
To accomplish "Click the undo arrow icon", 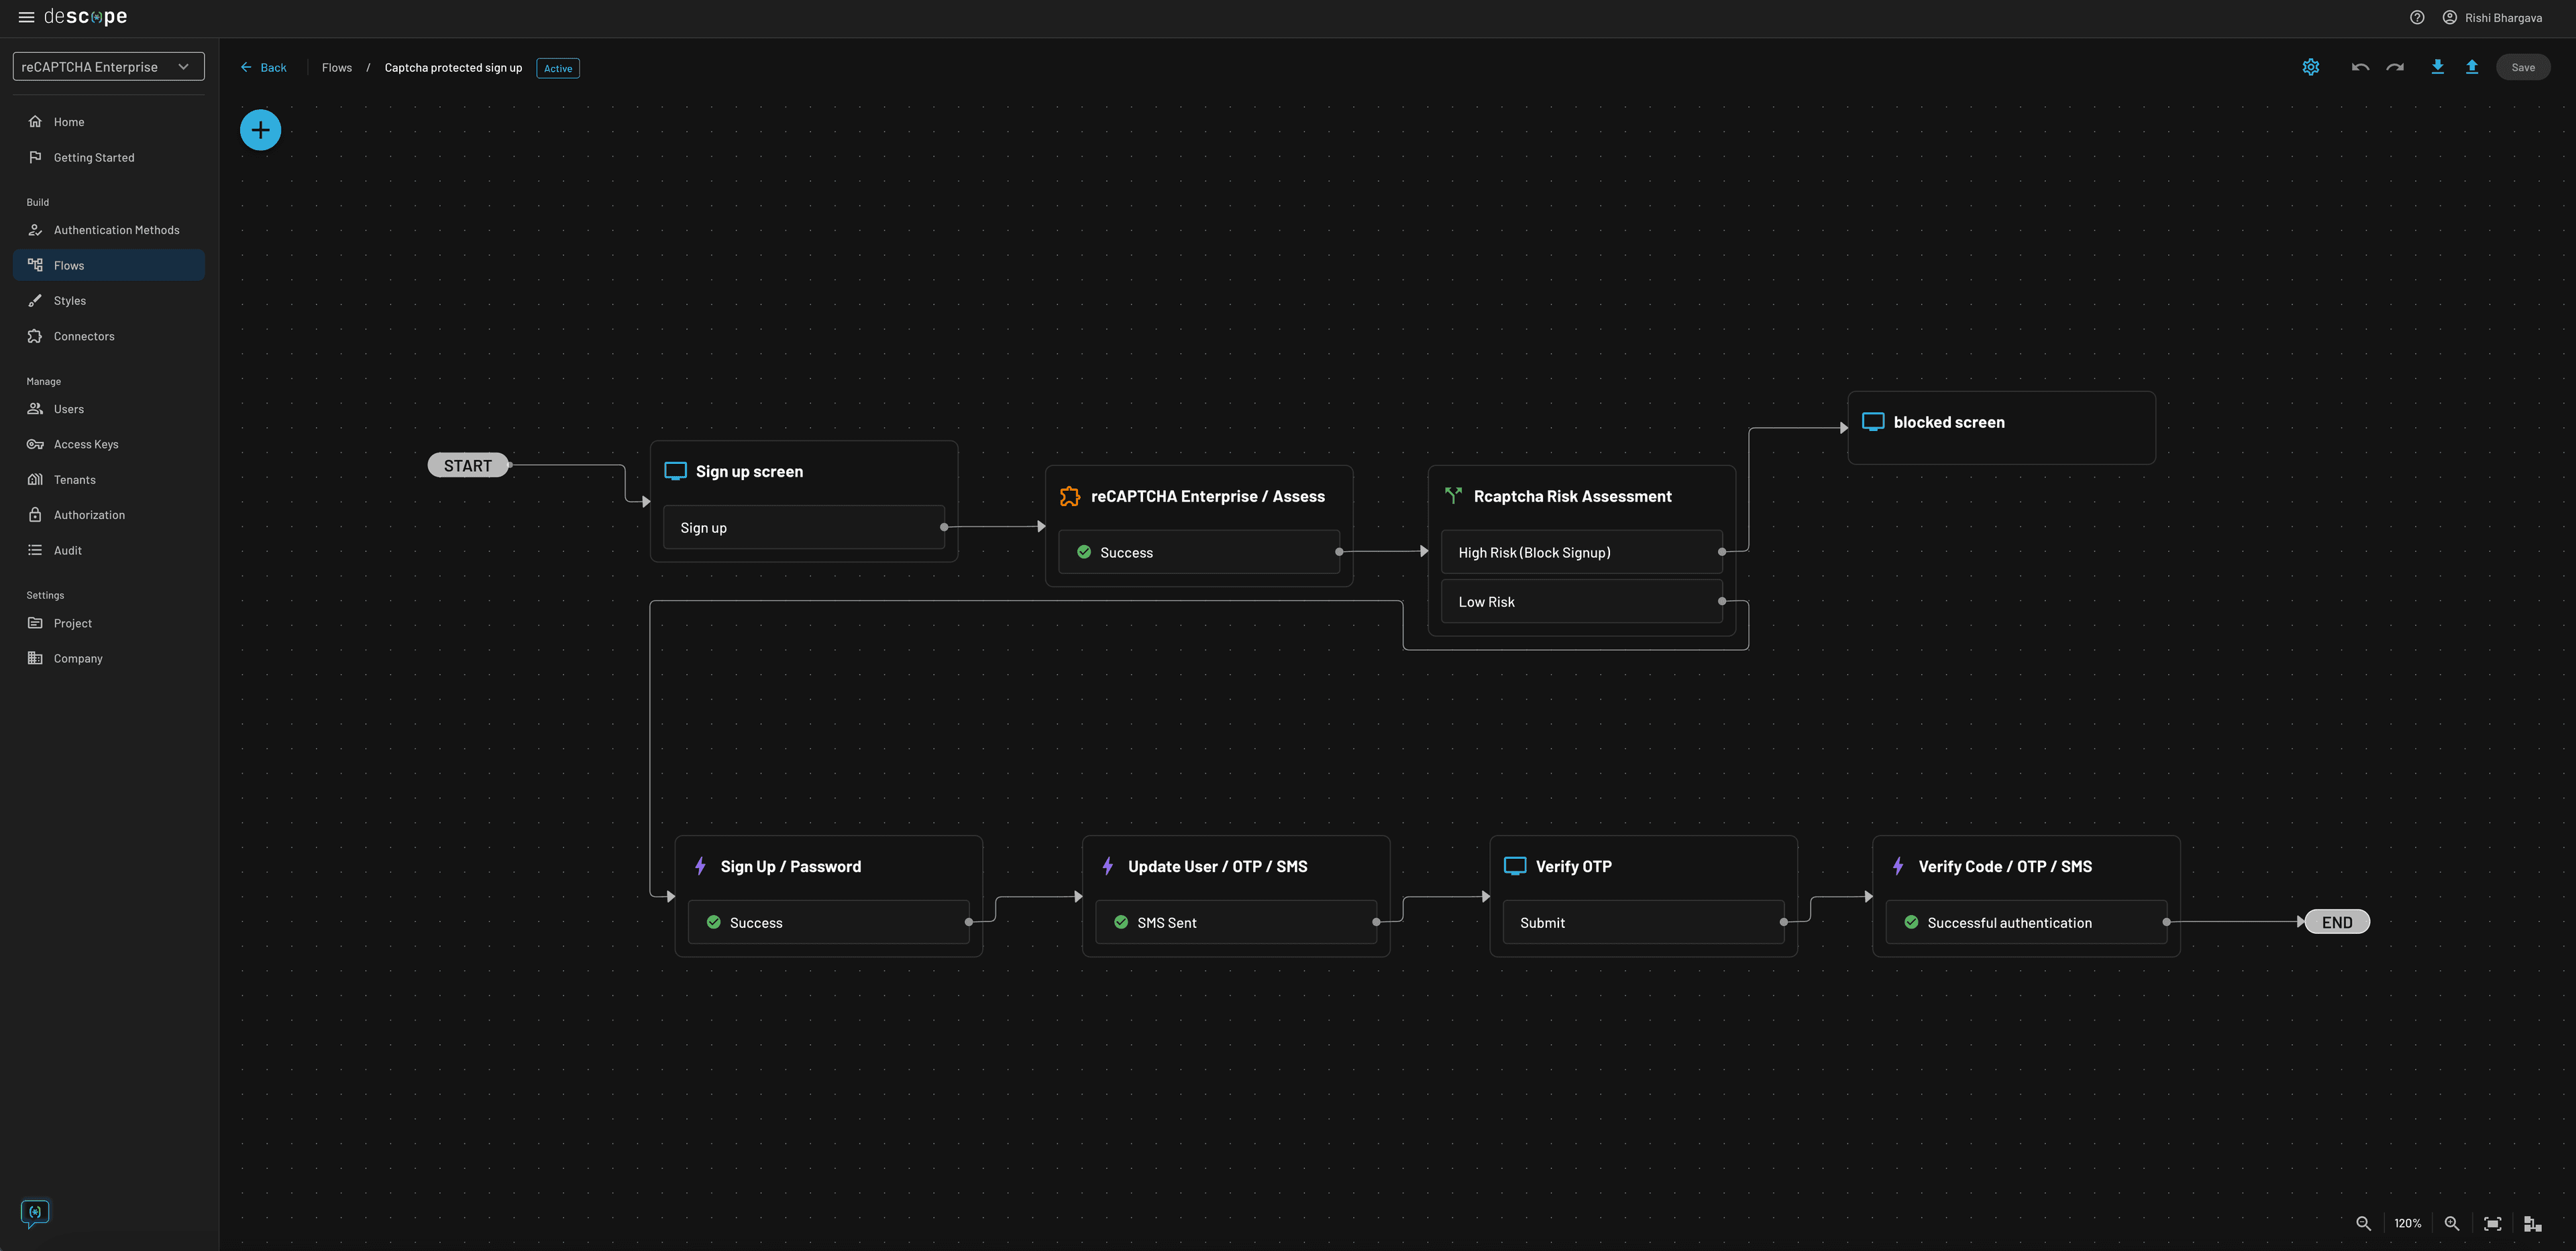I will tap(2360, 67).
